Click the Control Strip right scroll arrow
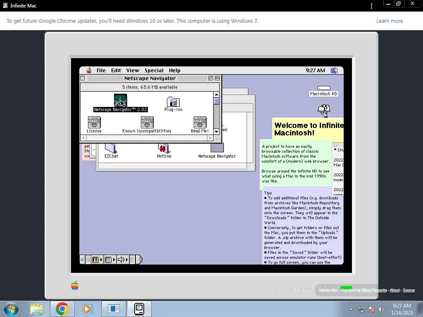 click(x=132, y=260)
